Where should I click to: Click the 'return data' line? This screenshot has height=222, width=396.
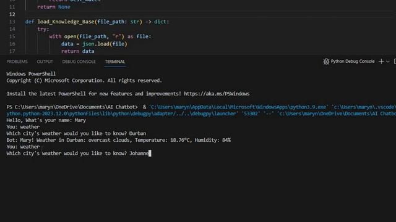coord(77,51)
